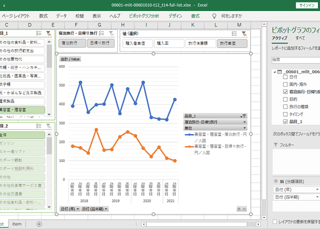Viewport: 320px width, 229px height.
Task: Select 旅行消費額 value slicer button
Action: point(201,43)
